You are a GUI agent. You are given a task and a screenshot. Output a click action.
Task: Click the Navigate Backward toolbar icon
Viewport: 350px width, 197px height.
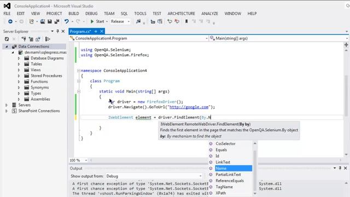point(10,21)
